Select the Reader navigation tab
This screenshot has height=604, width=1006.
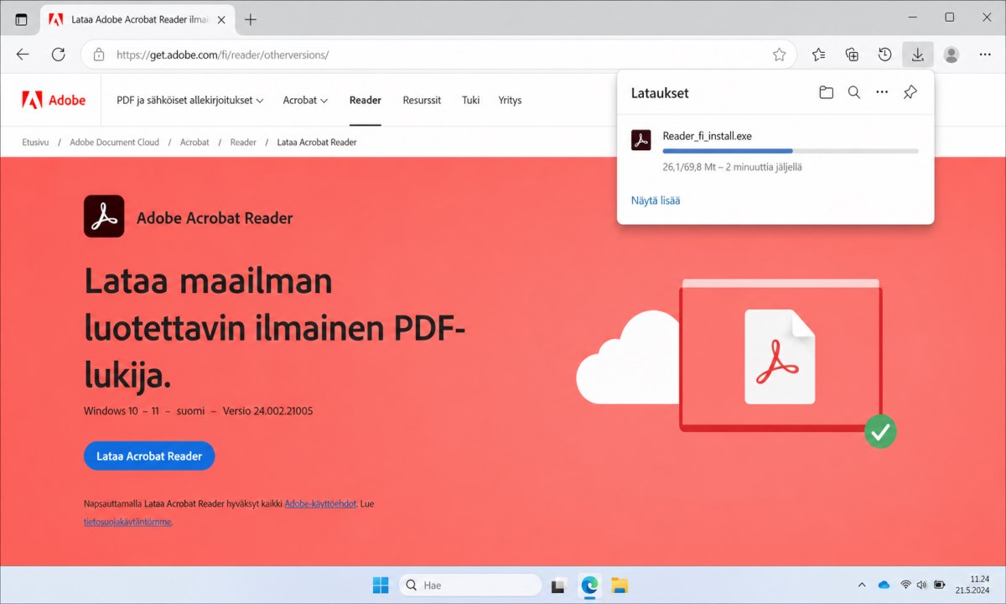[x=366, y=100]
